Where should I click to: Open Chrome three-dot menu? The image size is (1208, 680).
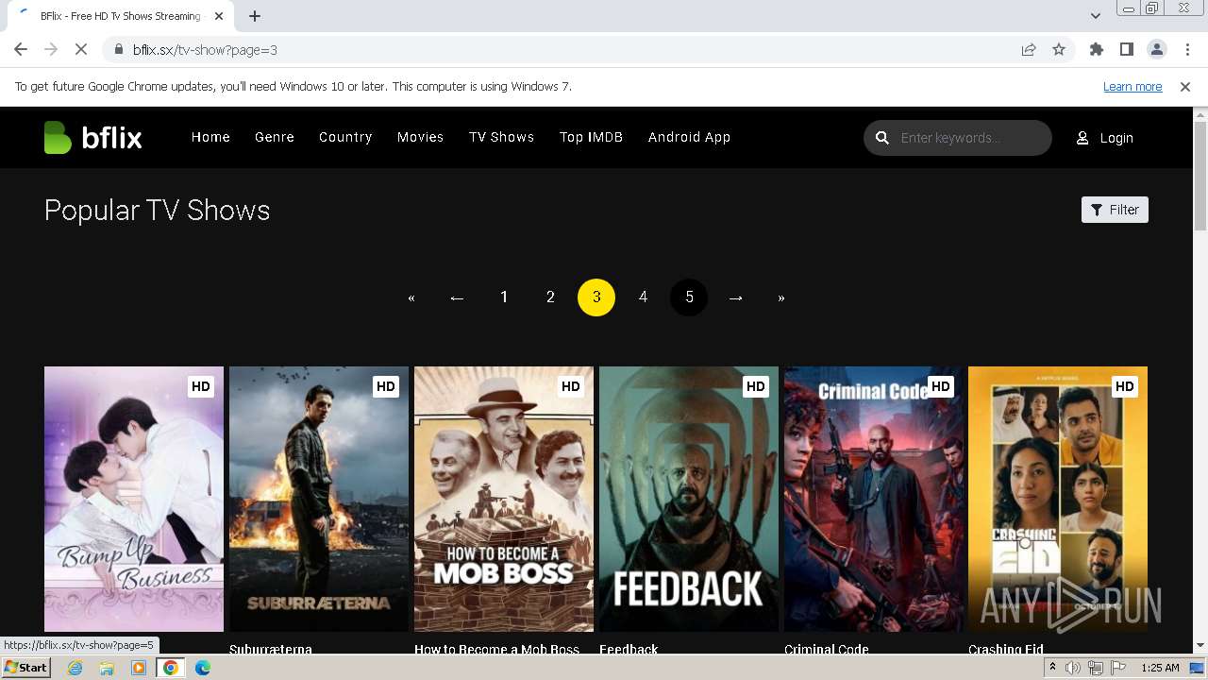[1186, 50]
